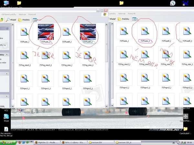Select 737ng_misc_t file in left window
Viewport: 194px width, 145px height.
(x=88, y=57)
